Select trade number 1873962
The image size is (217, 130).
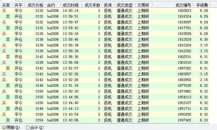click(x=184, y=91)
